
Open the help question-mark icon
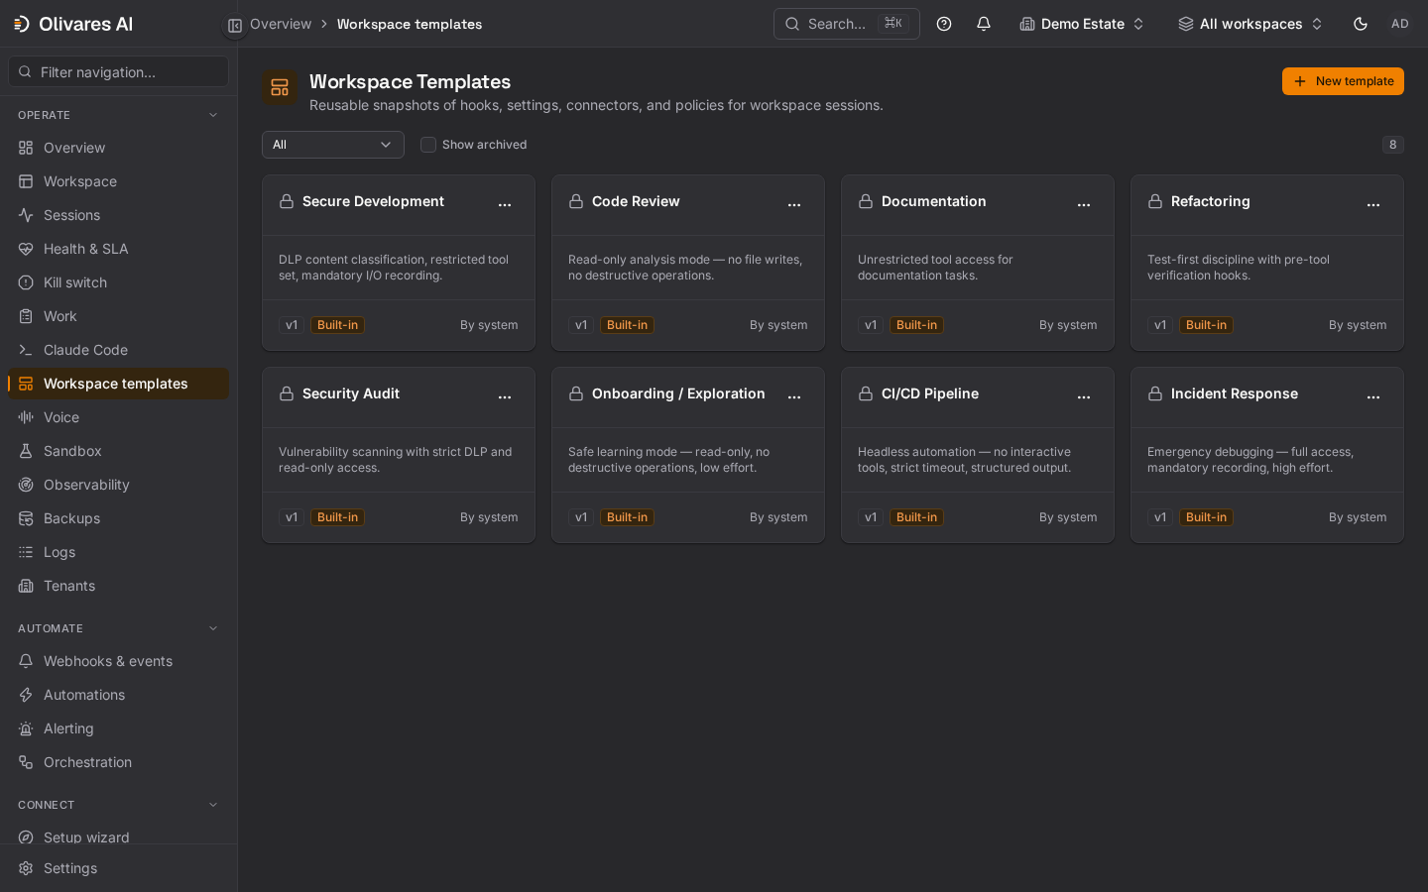944,24
